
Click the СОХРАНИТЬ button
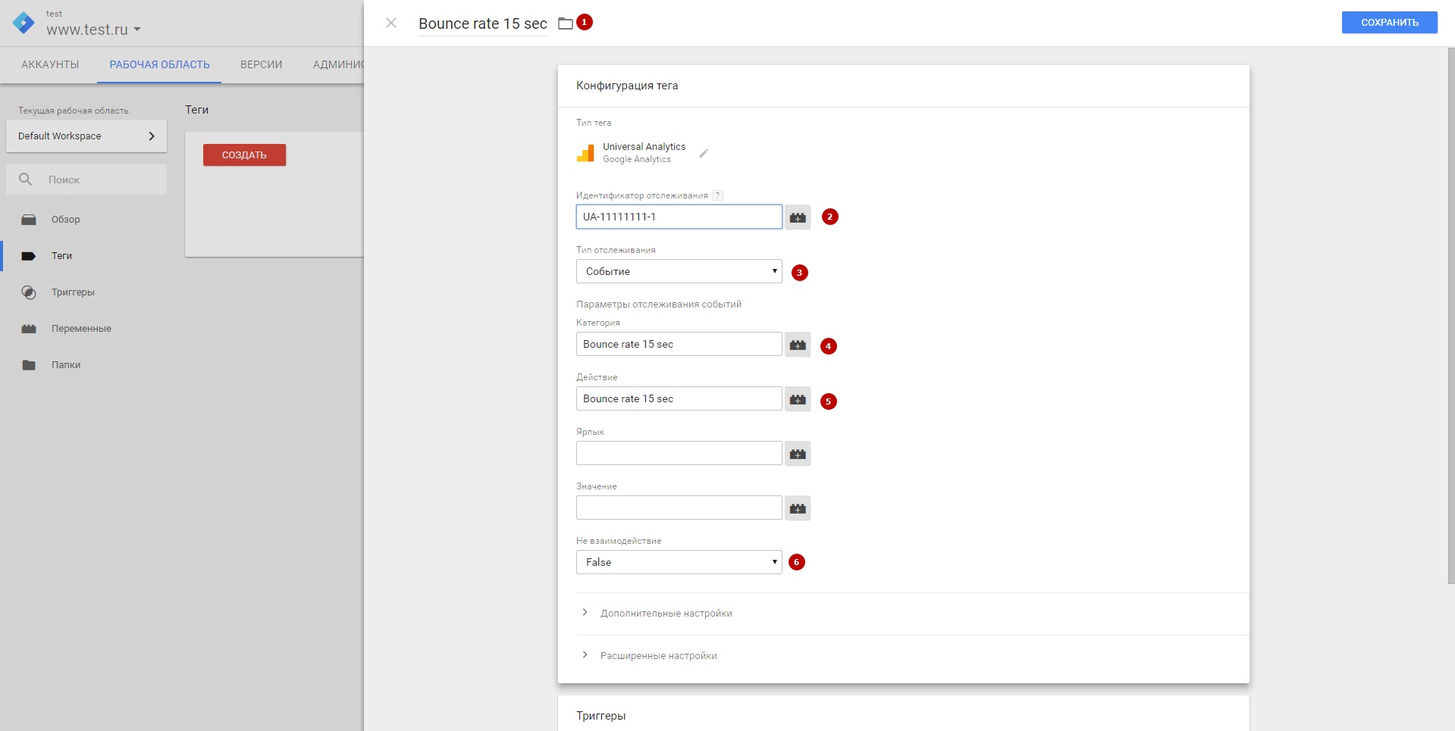pyautogui.click(x=1389, y=23)
